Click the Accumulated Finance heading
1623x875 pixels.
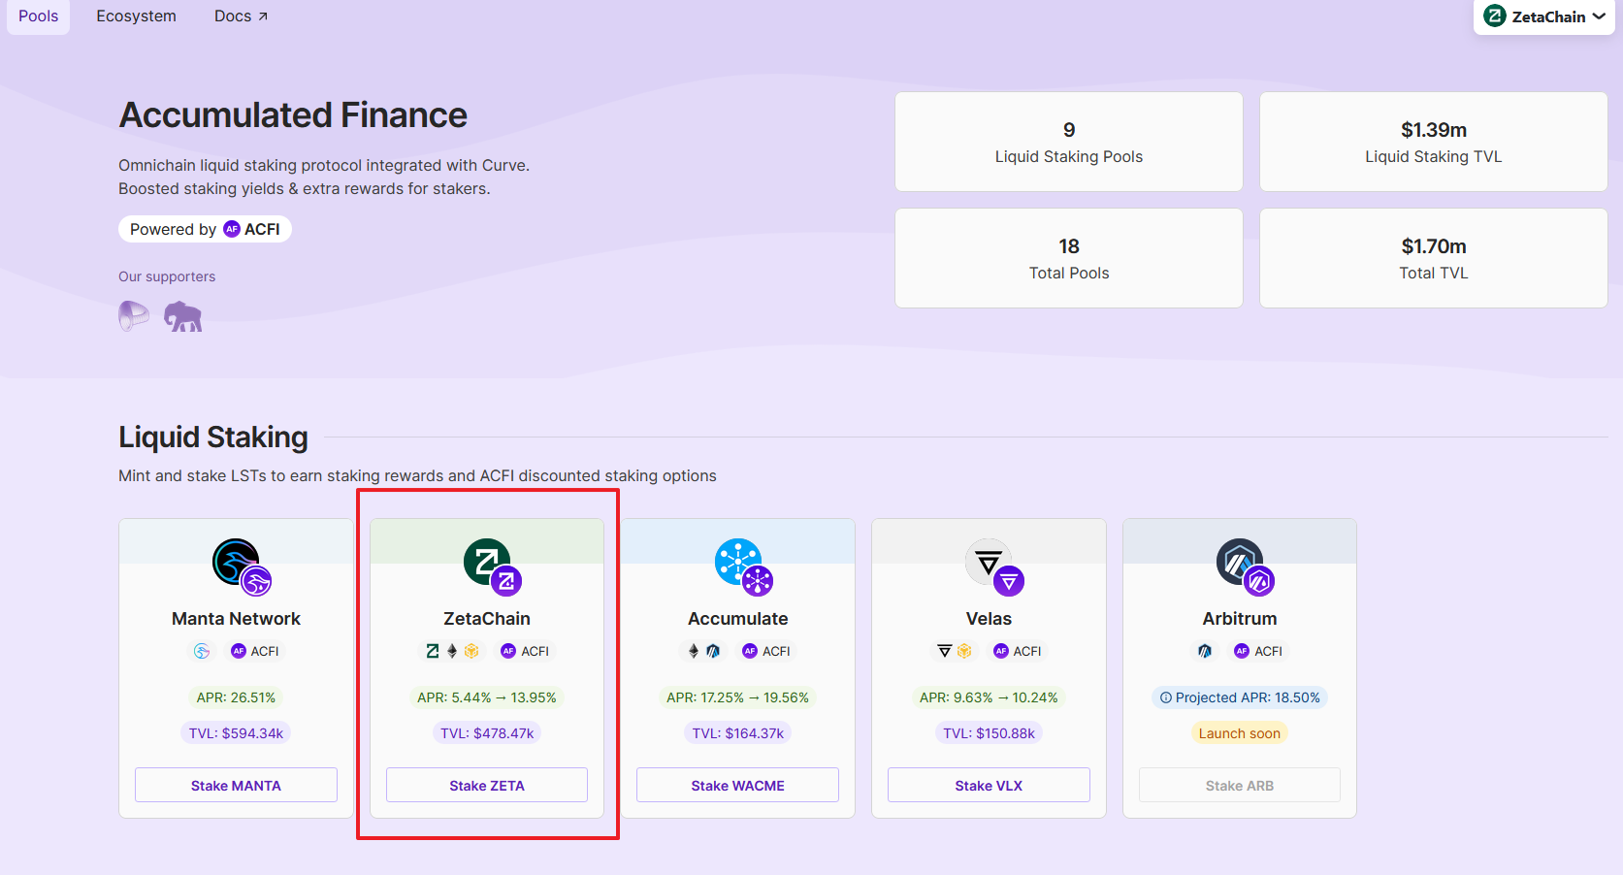tap(293, 115)
